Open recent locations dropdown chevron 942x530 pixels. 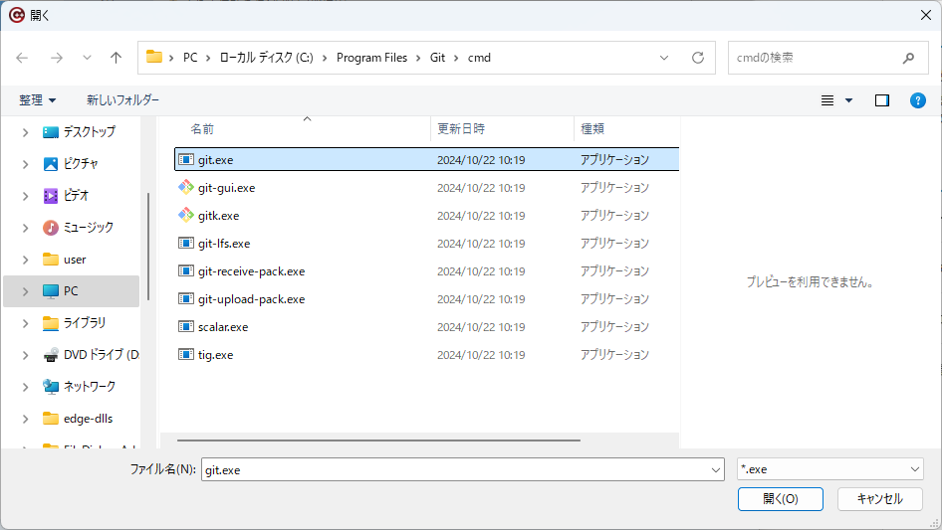87,58
